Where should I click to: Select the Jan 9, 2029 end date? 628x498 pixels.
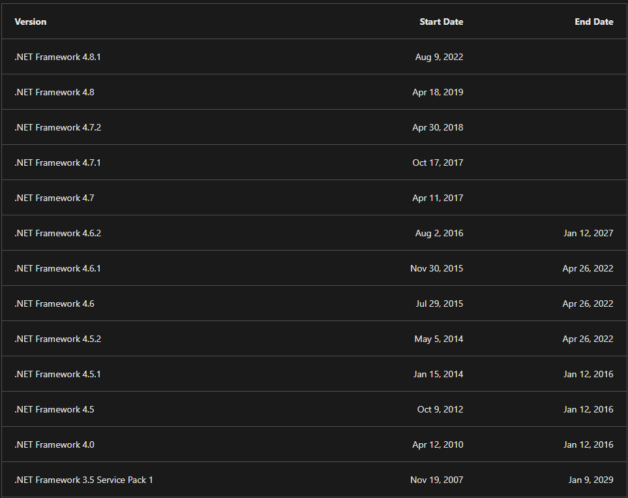click(590, 480)
